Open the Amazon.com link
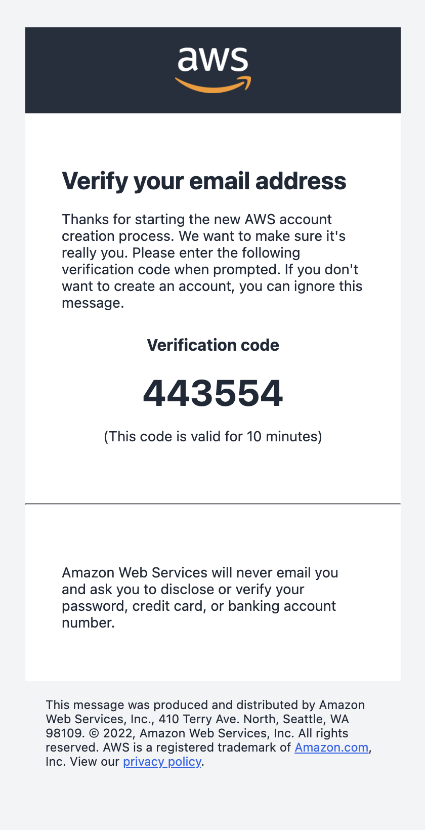 [x=331, y=748]
